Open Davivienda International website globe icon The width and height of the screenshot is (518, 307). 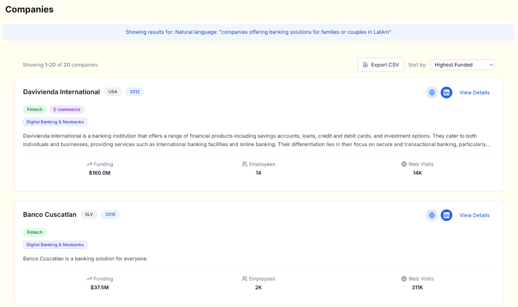[432, 92]
